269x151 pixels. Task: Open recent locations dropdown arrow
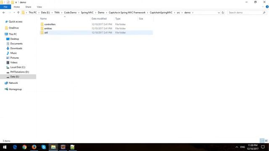(x=14, y=13)
